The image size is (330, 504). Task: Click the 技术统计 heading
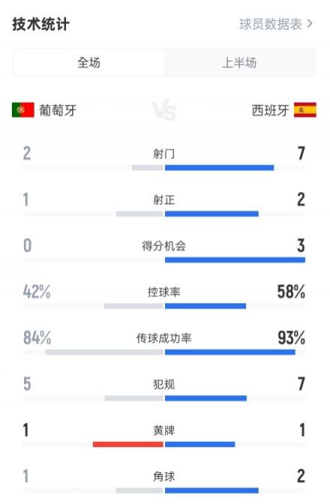pos(40,25)
